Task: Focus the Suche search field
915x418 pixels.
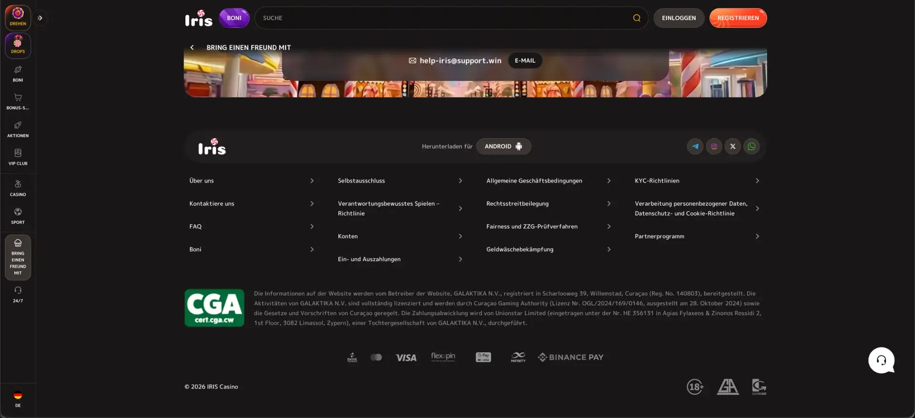Action: [451, 18]
